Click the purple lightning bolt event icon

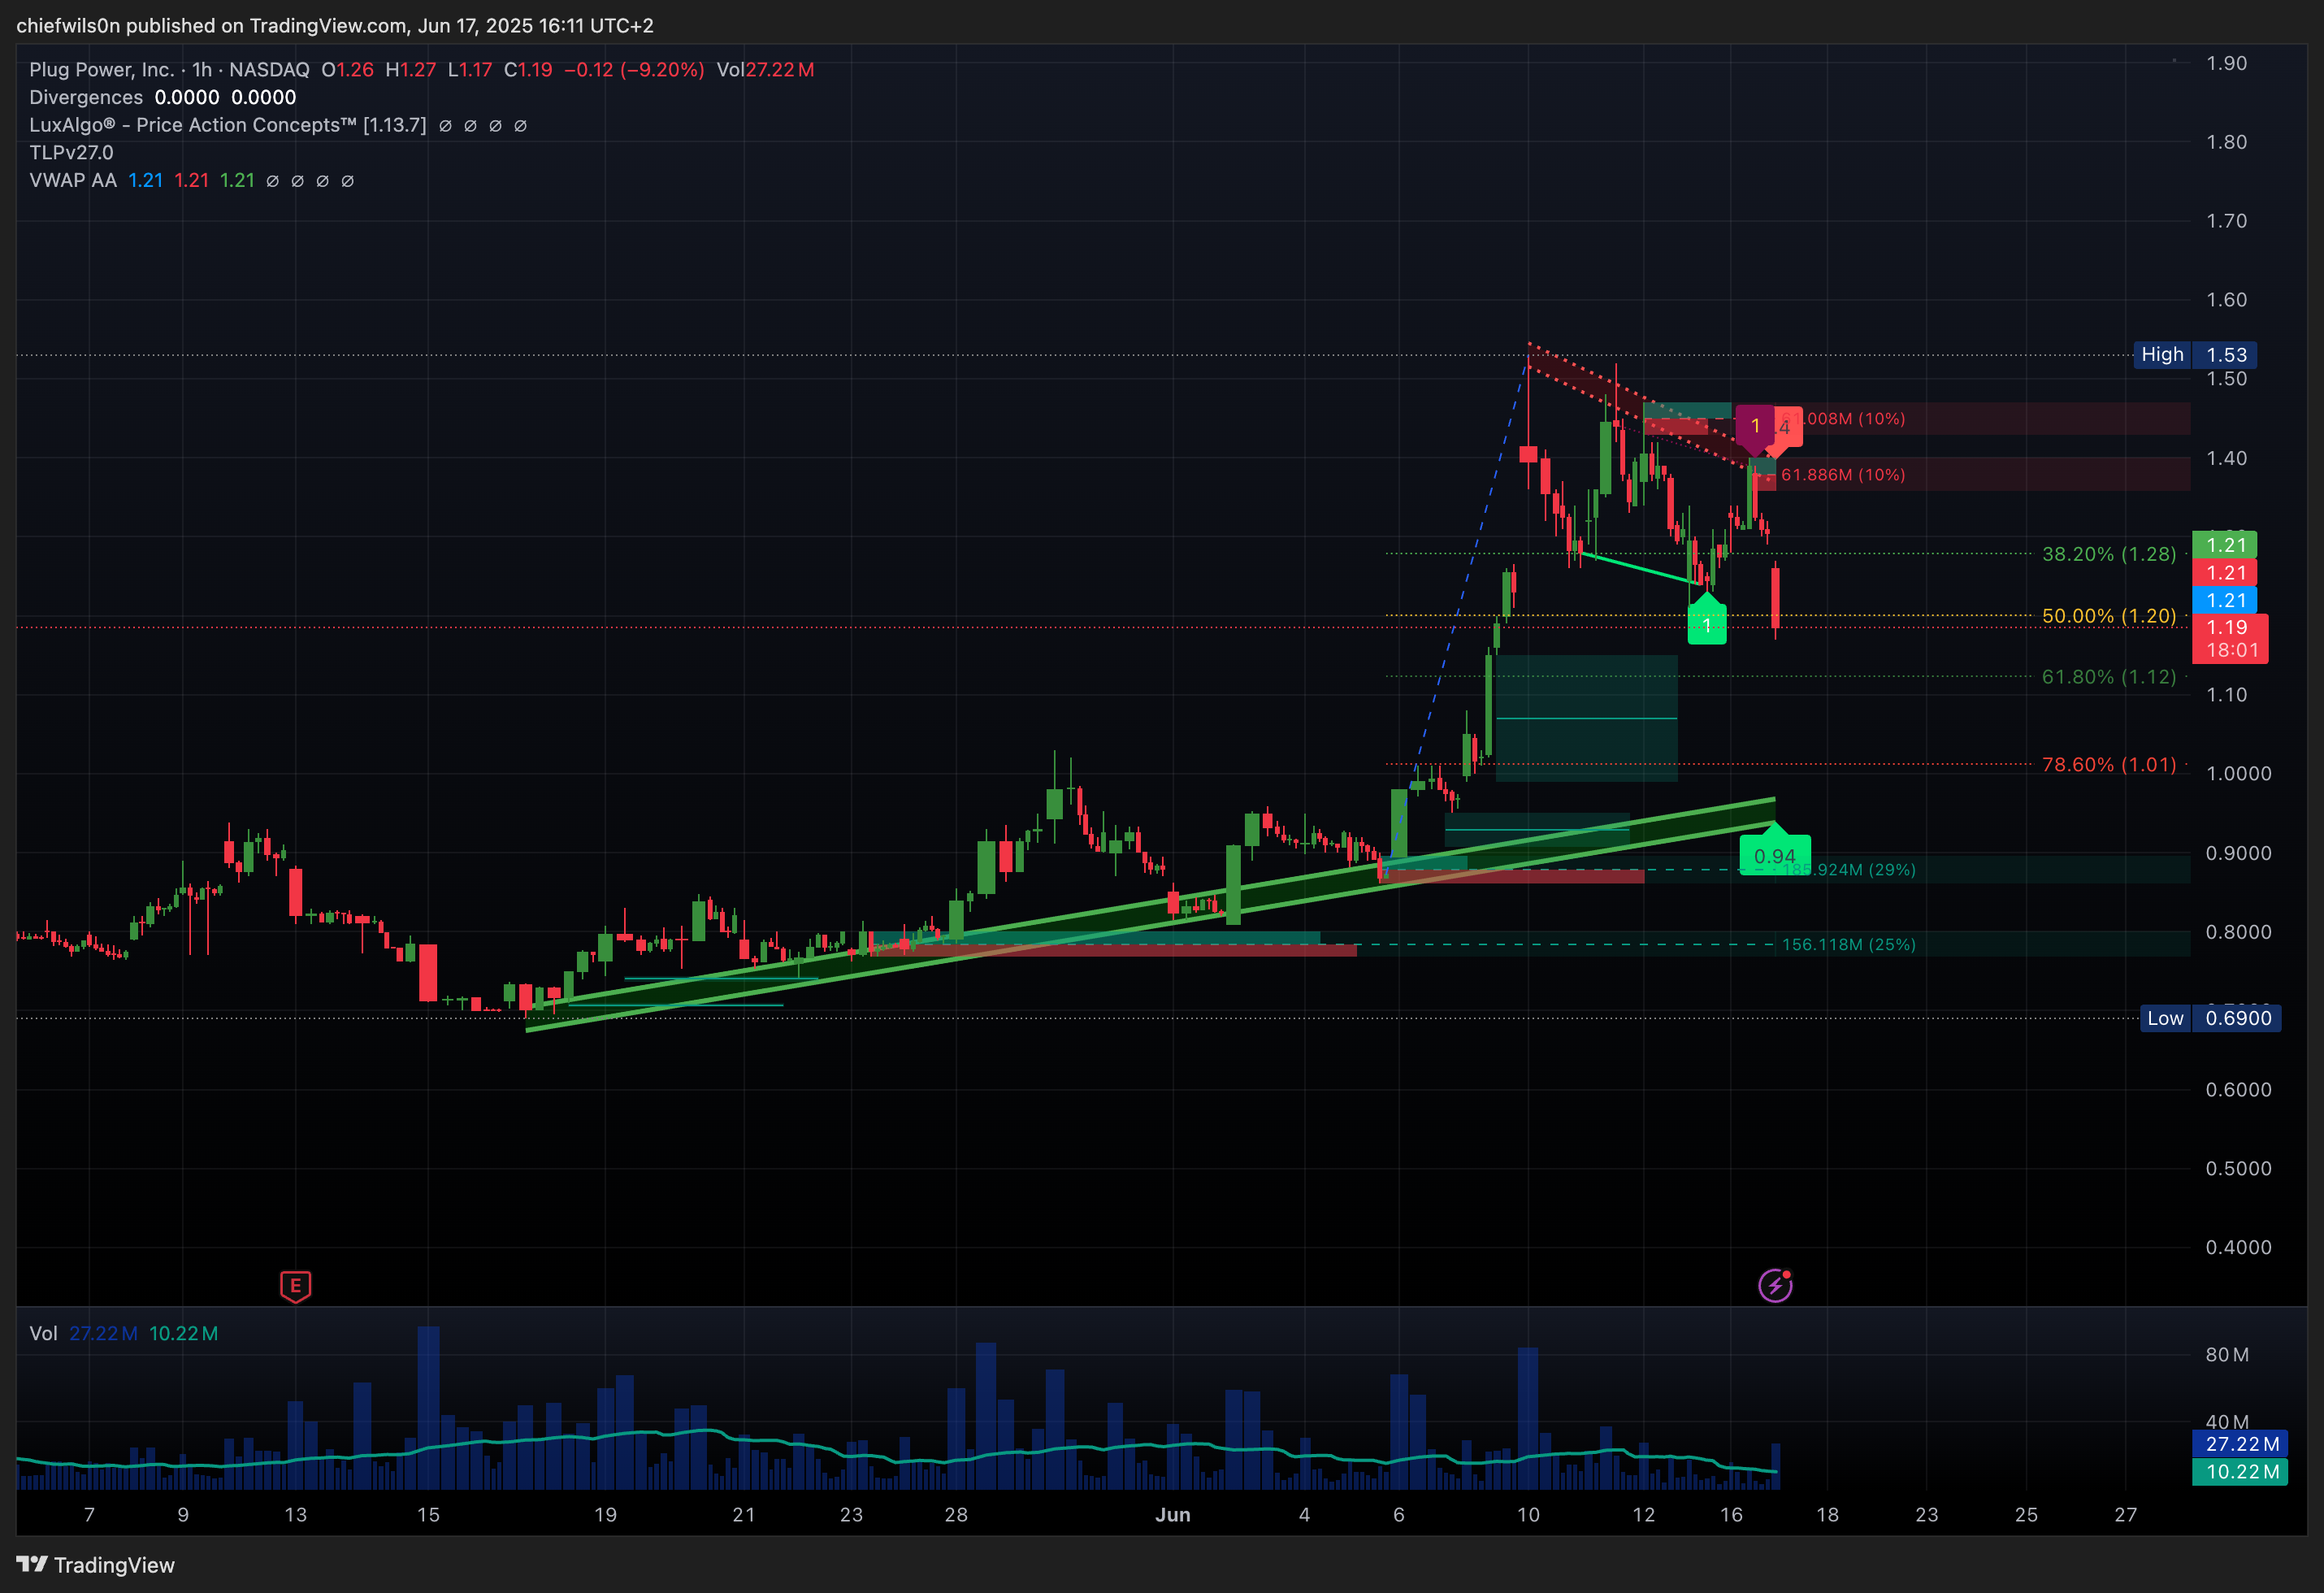pyautogui.click(x=1775, y=1285)
